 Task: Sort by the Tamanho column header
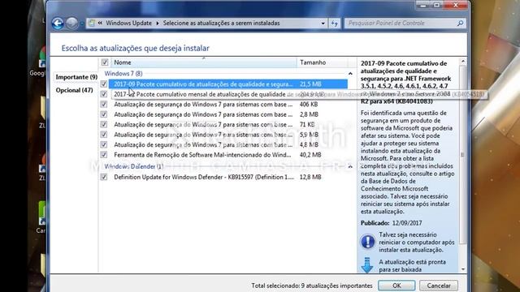[322, 62]
